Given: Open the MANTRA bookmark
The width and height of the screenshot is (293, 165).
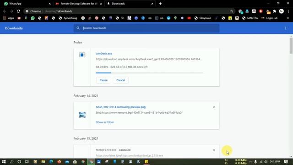Looking at the screenshot, I should [250, 18].
